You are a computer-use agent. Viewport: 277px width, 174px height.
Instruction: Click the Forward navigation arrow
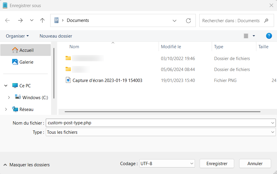tap(20, 20)
